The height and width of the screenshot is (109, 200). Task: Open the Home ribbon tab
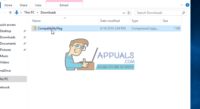coord(8,5)
